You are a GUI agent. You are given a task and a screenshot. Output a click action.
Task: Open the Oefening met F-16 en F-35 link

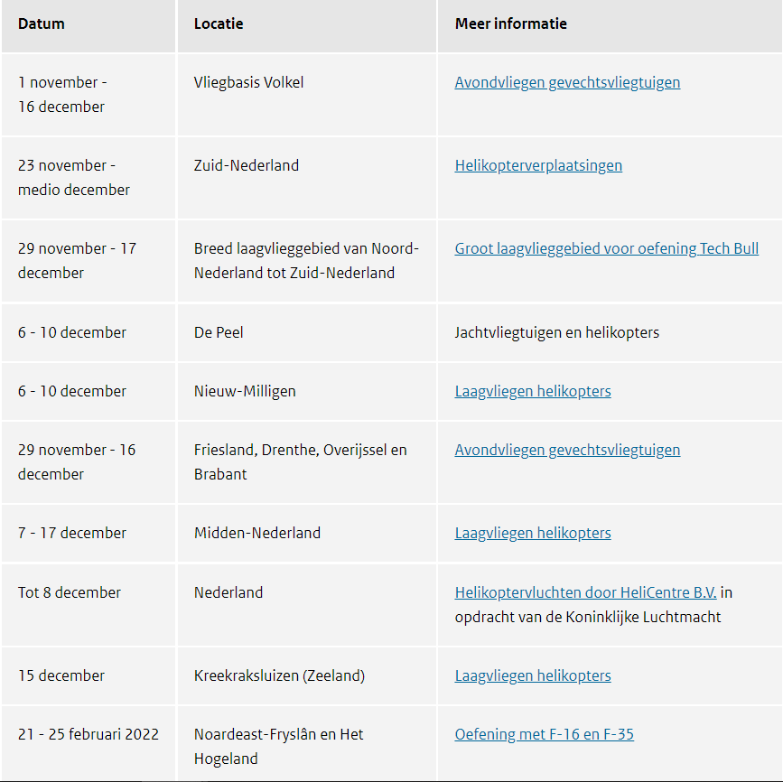(544, 735)
